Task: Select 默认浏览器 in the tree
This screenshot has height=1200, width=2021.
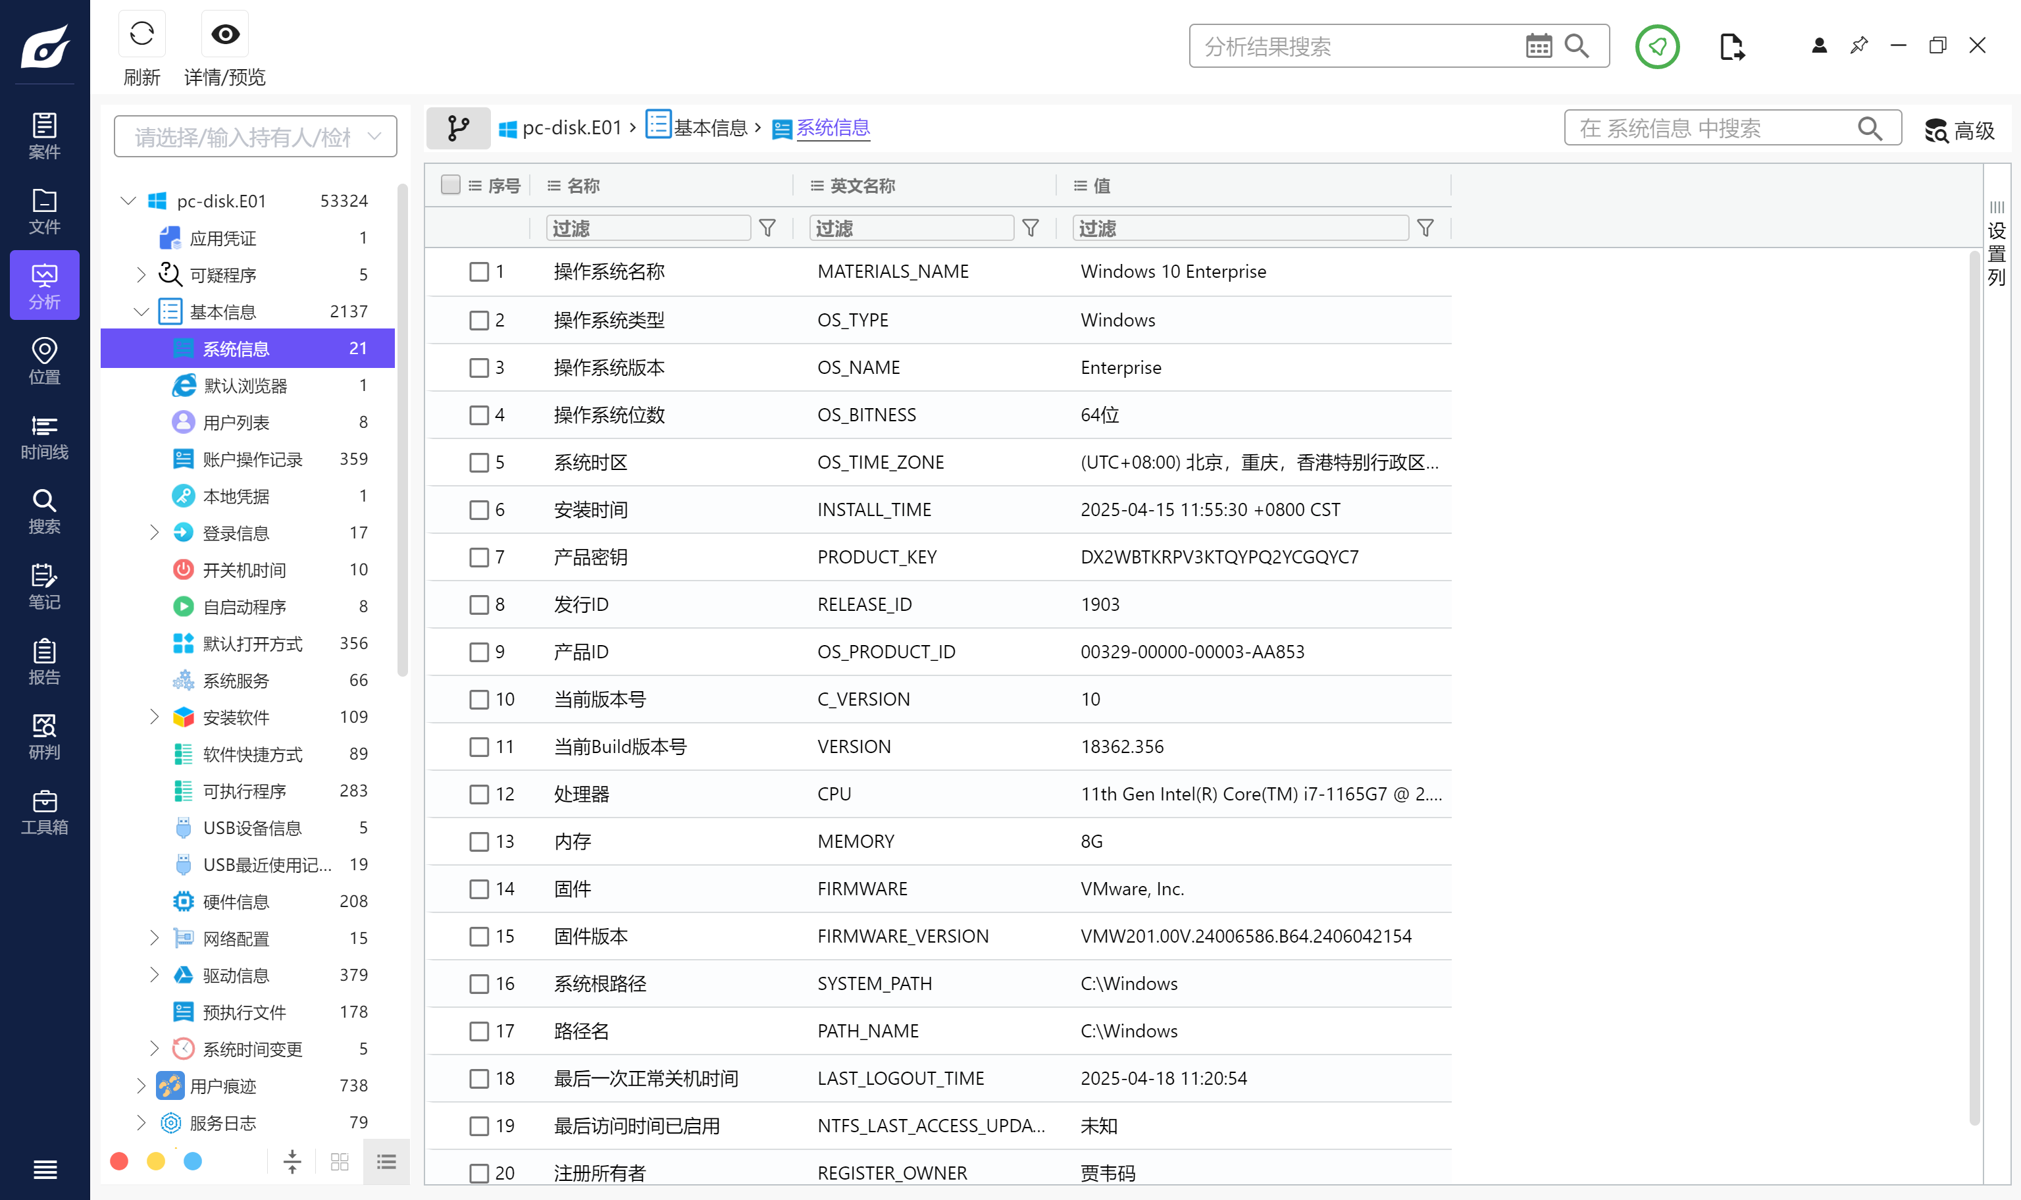Action: tap(247, 385)
